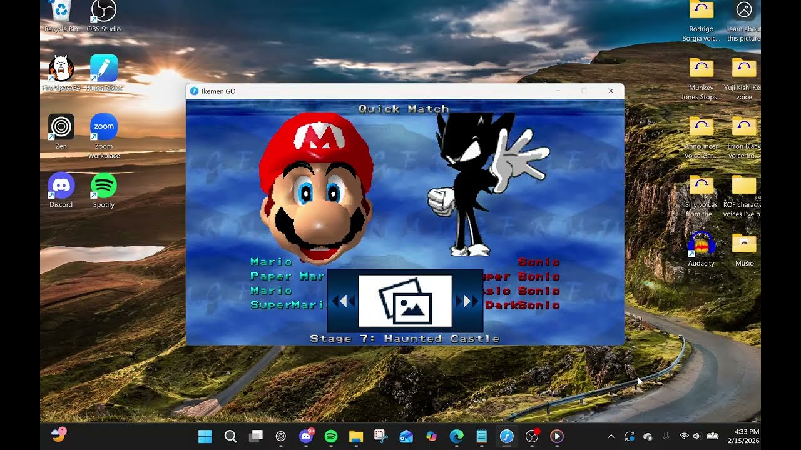
Task: Switch to Spotify in the taskbar
Action: pyautogui.click(x=331, y=436)
